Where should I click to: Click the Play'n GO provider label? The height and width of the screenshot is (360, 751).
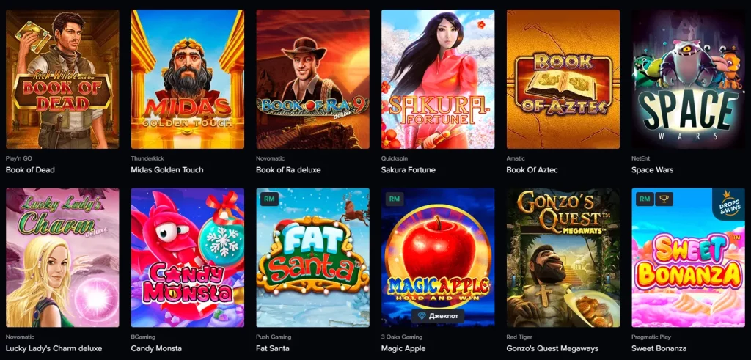(x=19, y=158)
